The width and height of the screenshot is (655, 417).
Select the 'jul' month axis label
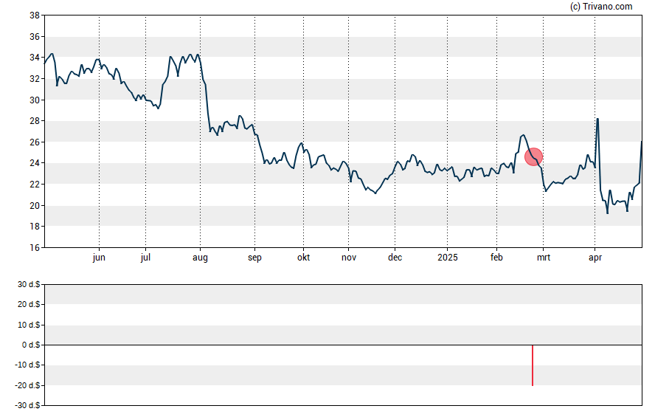coord(145,258)
